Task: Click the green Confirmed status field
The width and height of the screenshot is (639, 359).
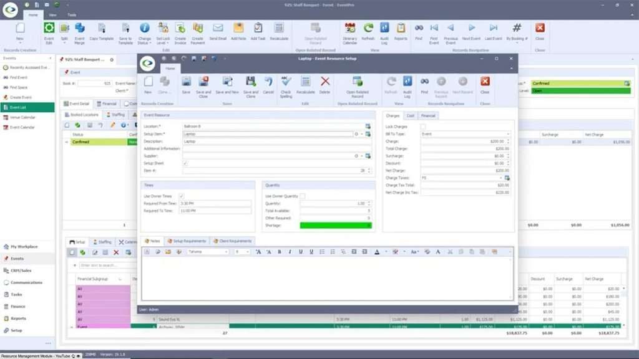Action: click(x=581, y=84)
